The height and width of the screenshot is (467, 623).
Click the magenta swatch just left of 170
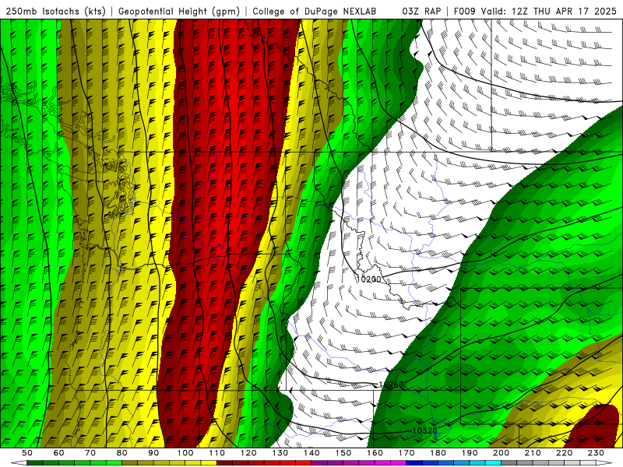[x=398, y=462]
